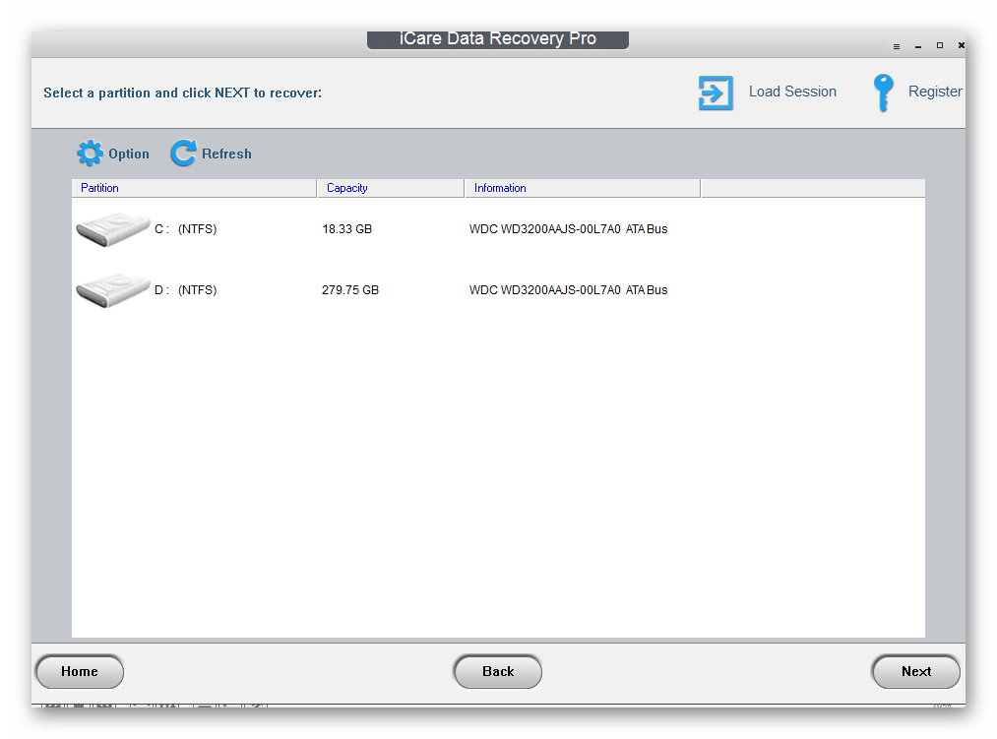The height and width of the screenshot is (739, 997).
Task: Select the D: drive icon
Action: click(x=112, y=290)
